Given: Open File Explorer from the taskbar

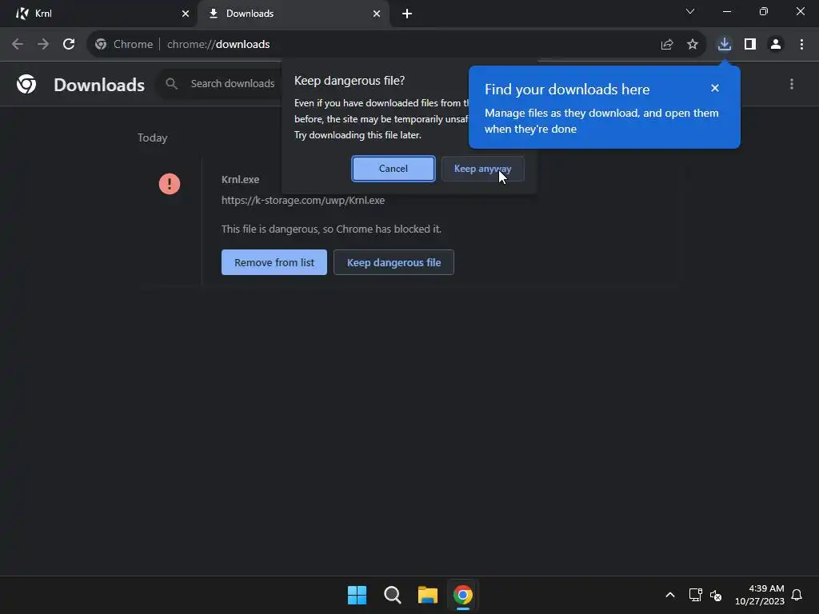Looking at the screenshot, I should point(428,595).
